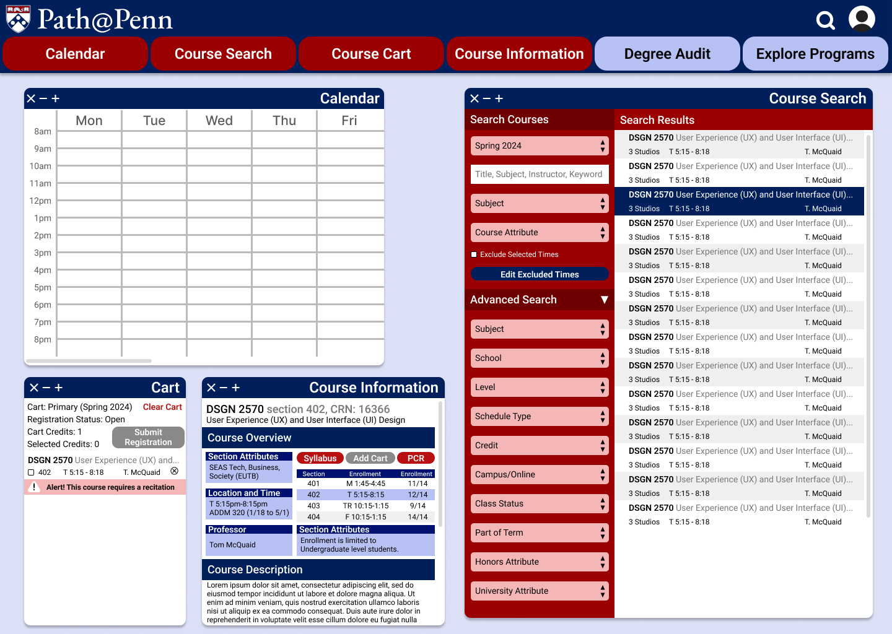Open the Spring 2024 term dropdown
The height and width of the screenshot is (634, 892).
click(540, 145)
